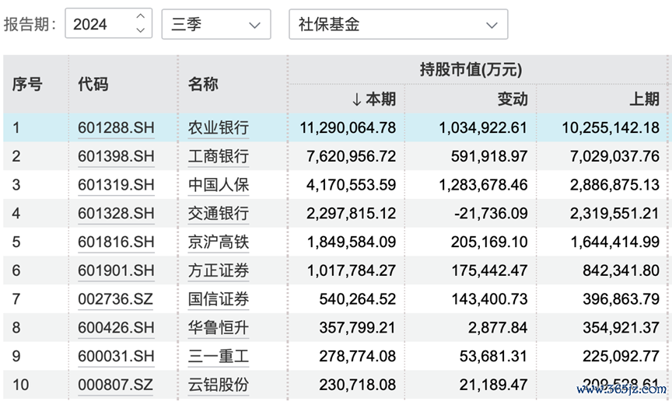
Task: Open stock code 600426.SH
Action: tap(116, 327)
